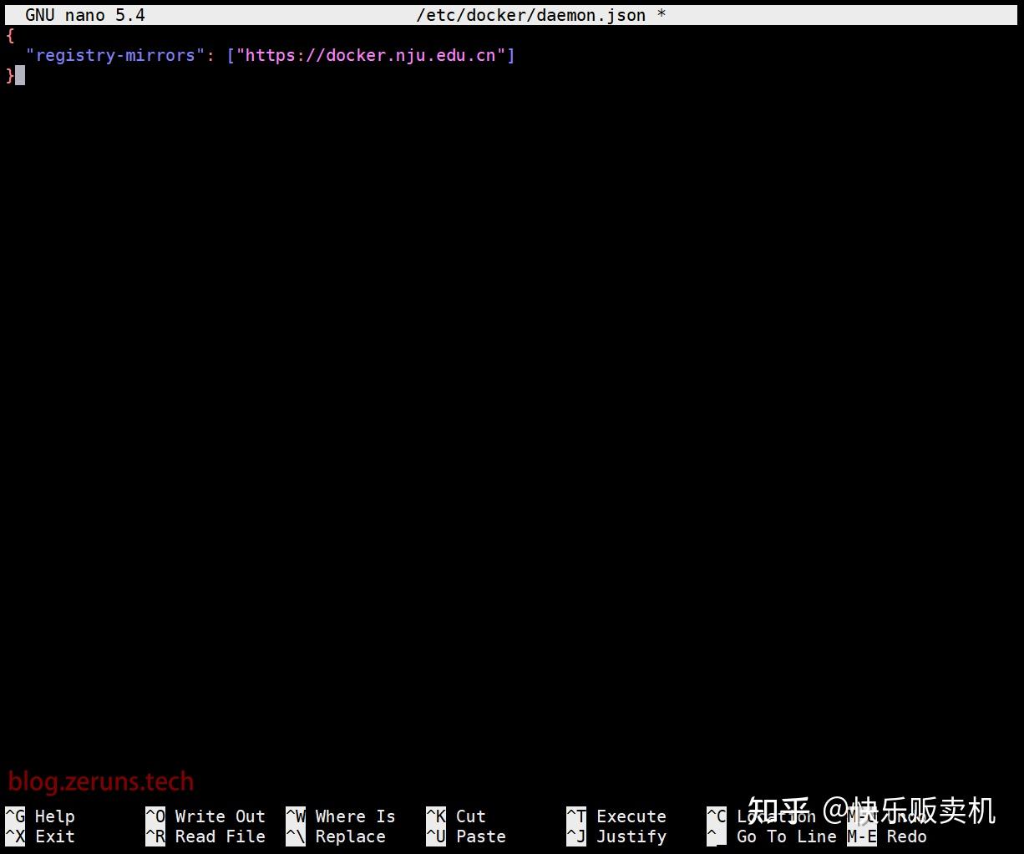Select the Help command in the shortcut bar
Image resolution: width=1024 pixels, height=854 pixels.
point(54,816)
